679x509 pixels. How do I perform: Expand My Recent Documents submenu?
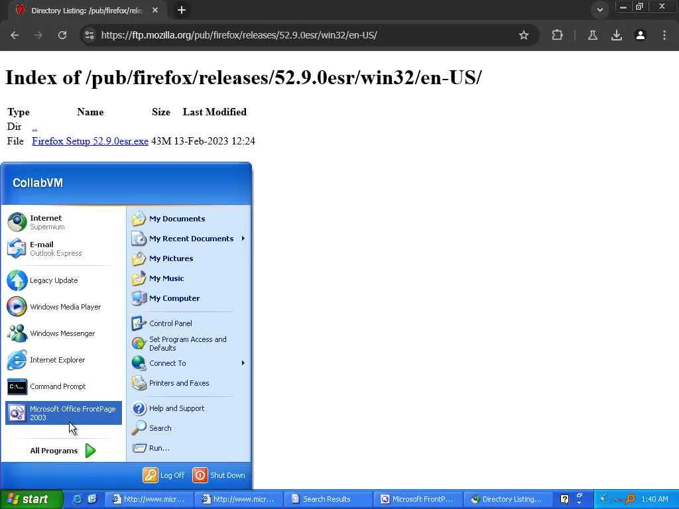click(189, 239)
